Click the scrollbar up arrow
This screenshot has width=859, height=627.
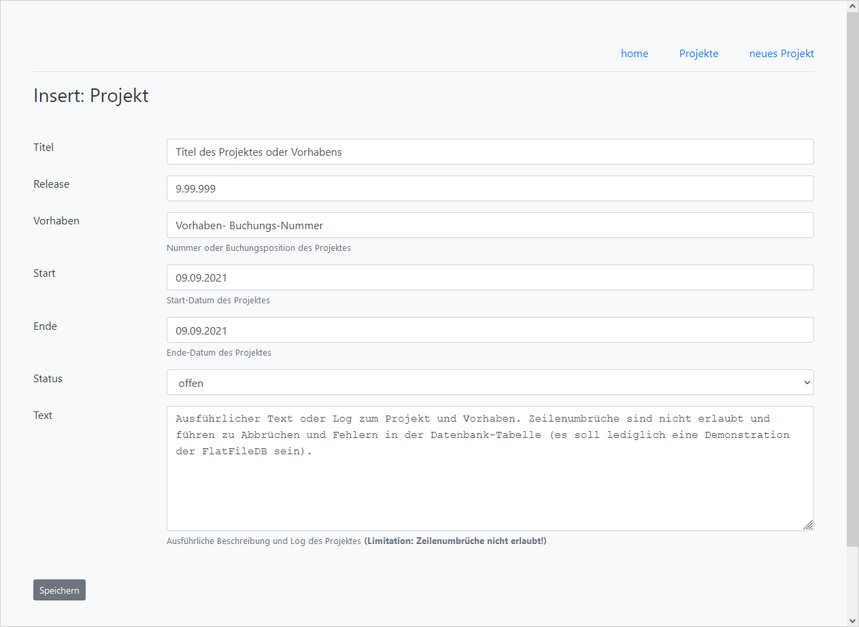(x=852, y=5)
